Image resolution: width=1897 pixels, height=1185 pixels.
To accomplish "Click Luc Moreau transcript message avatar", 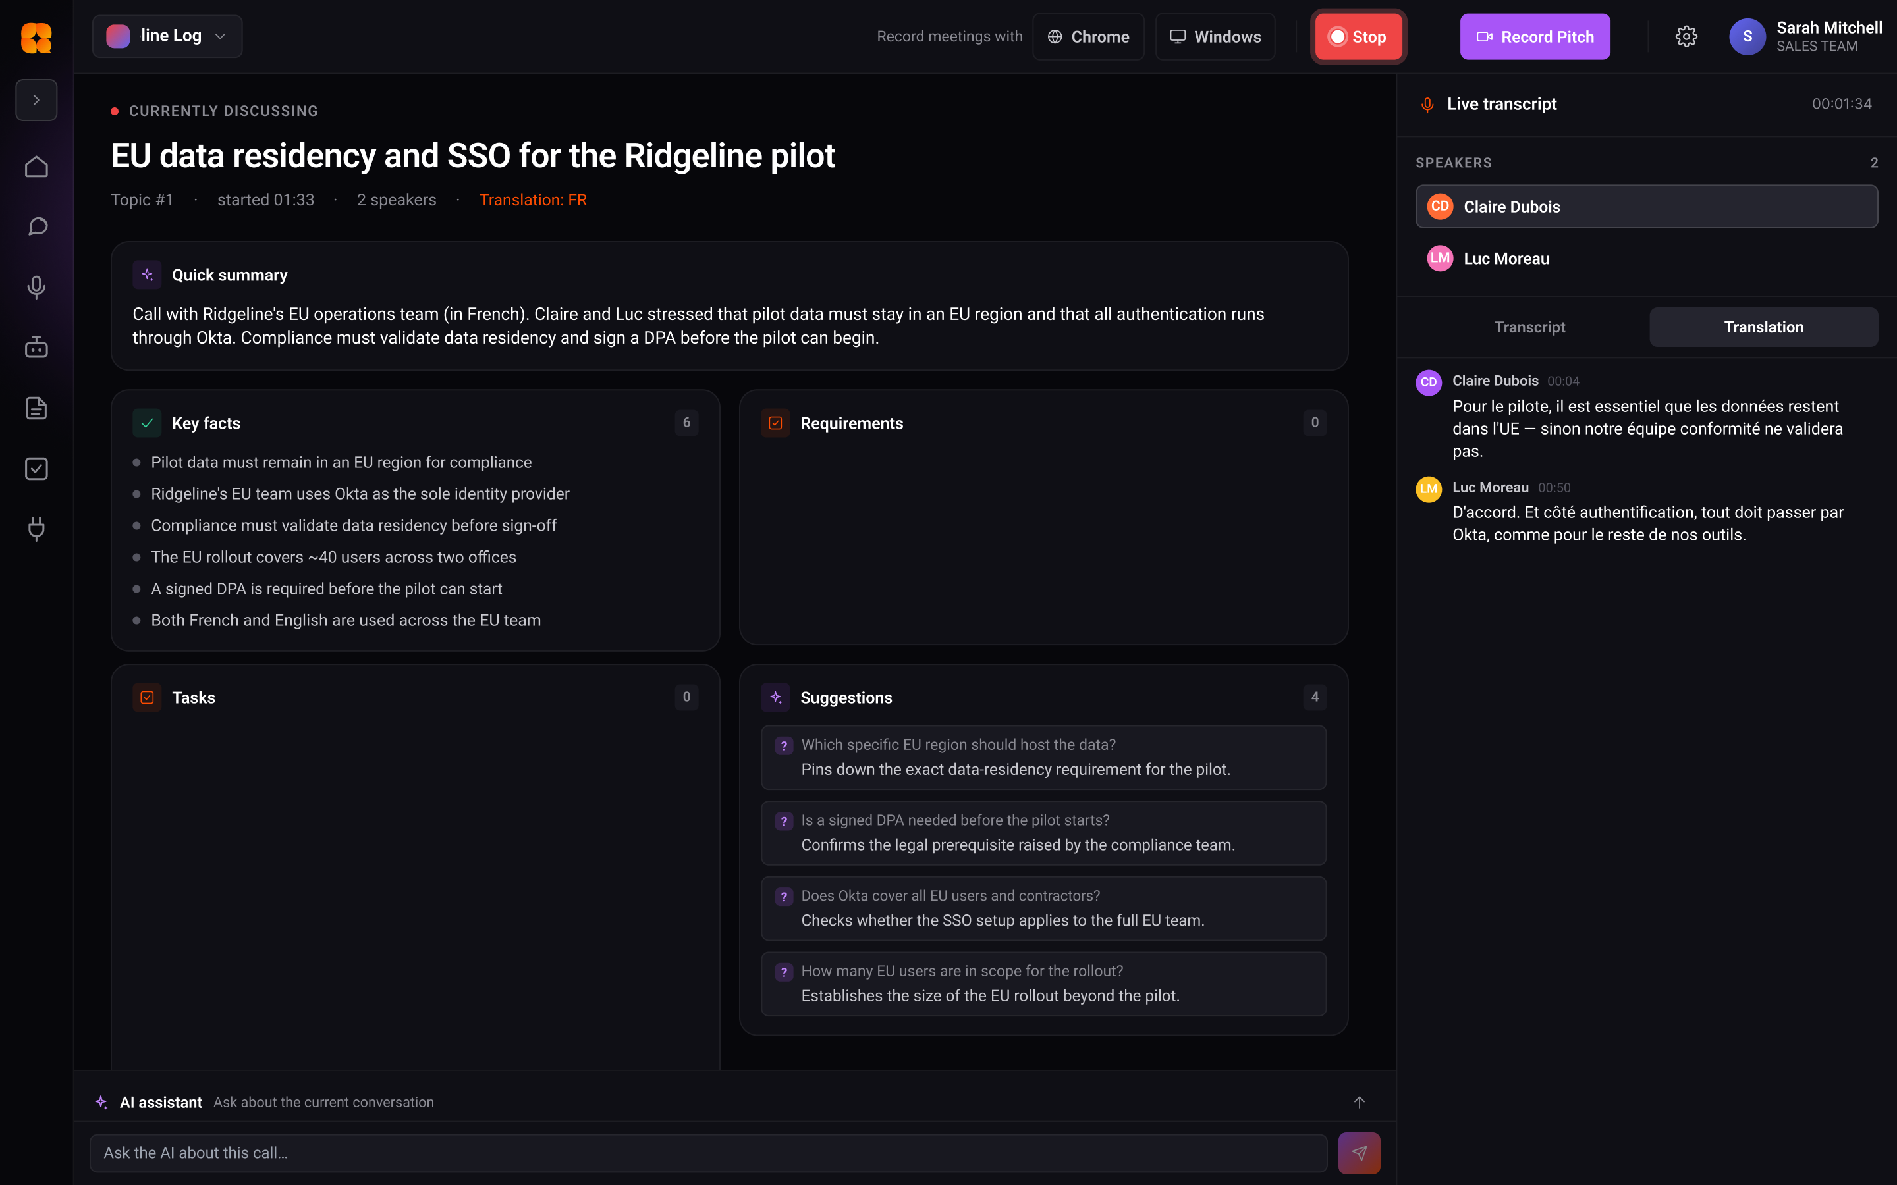I will tap(1428, 489).
